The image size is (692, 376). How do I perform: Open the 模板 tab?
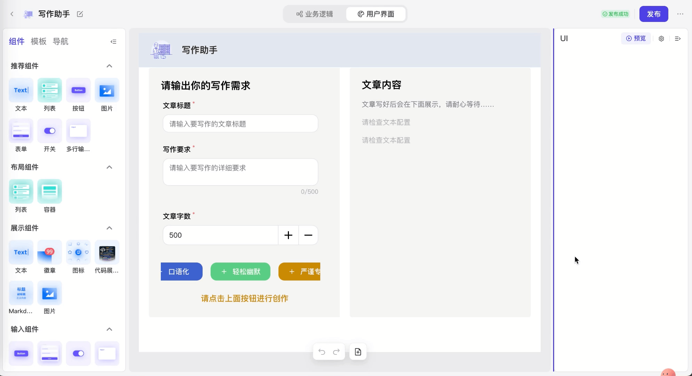38,41
